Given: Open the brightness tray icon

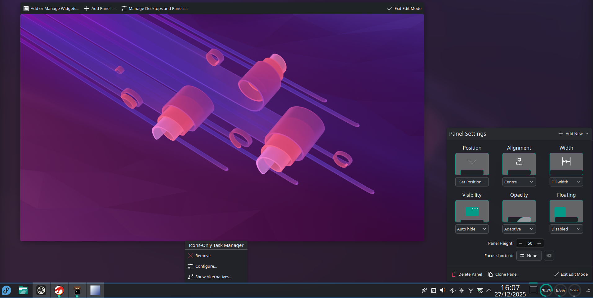Looking at the screenshot, I should point(461,290).
